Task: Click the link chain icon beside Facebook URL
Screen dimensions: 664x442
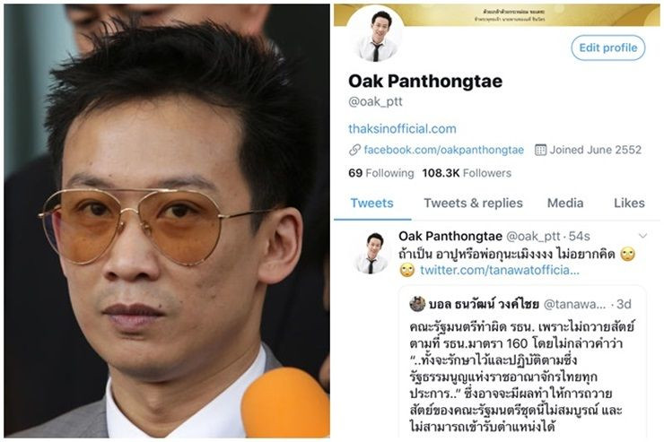Action: click(354, 150)
